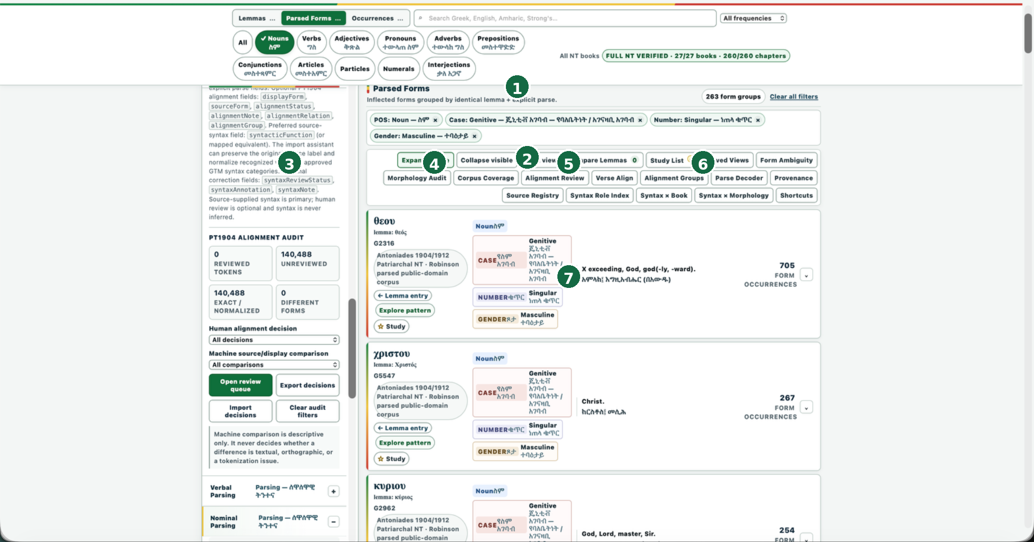Click the 263 form groups count
Screen dimensions: 1034x542
coord(733,96)
